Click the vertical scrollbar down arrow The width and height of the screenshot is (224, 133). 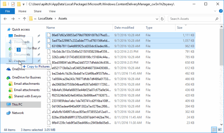[221, 124]
